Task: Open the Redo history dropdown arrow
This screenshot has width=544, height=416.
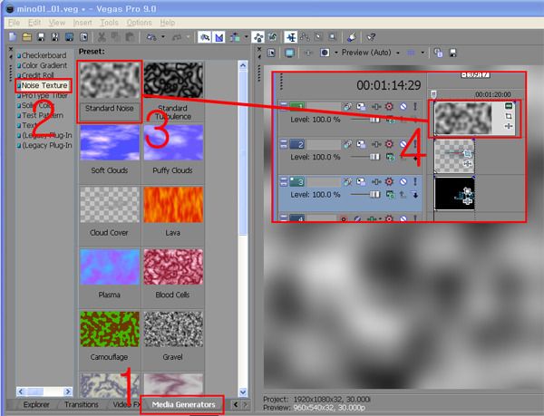Action: point(188,37)
